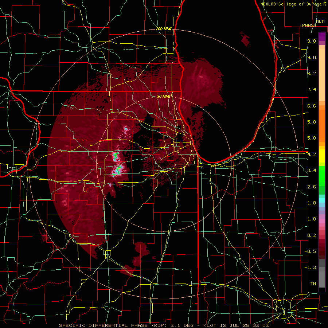Viewport: 328px width, 328px height.
Task: Click the "-0.5" color scale value
Action: (x=310, y=251)
